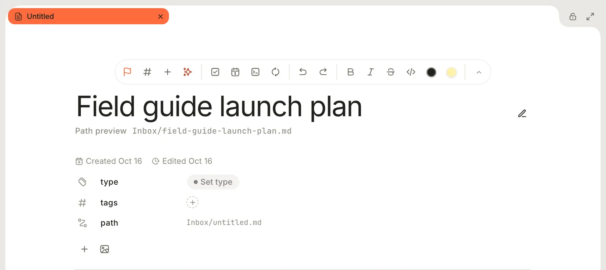
Task: Apply inline code formatting
Action: pyautogui.click(x=411, y=72)
